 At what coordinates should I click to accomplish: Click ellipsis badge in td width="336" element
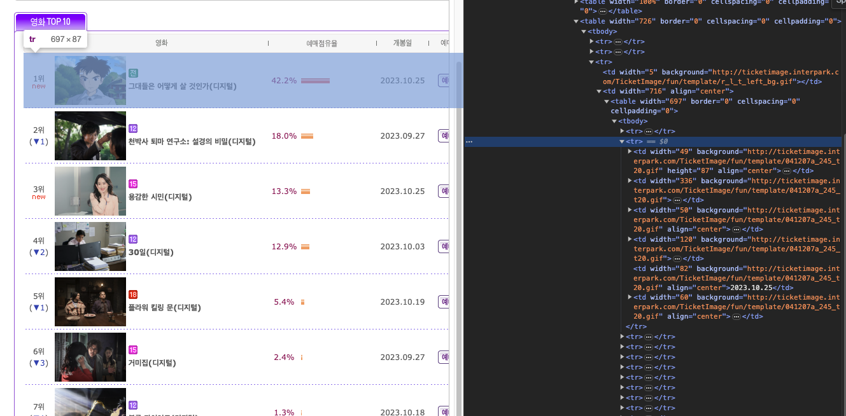[x=677, y=200]
